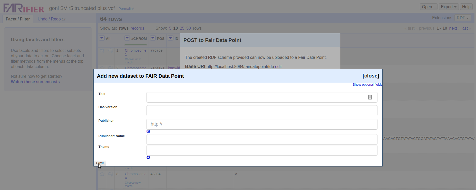This screenshot has height=190, width=476.
Task: Open the Chromosome 4 link in row 8
Action: [x=135, y=176]
